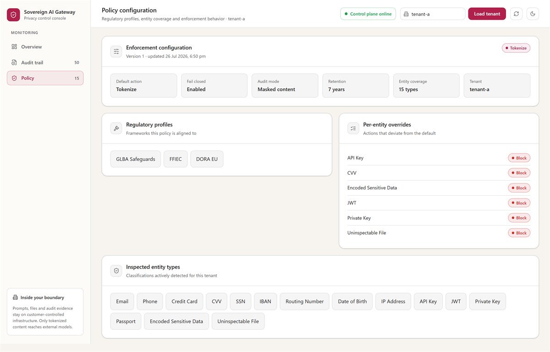The width and height of the screenshot is (550, 352).
Task: Click the API Key override row label
Action: [x=355, y=158]
